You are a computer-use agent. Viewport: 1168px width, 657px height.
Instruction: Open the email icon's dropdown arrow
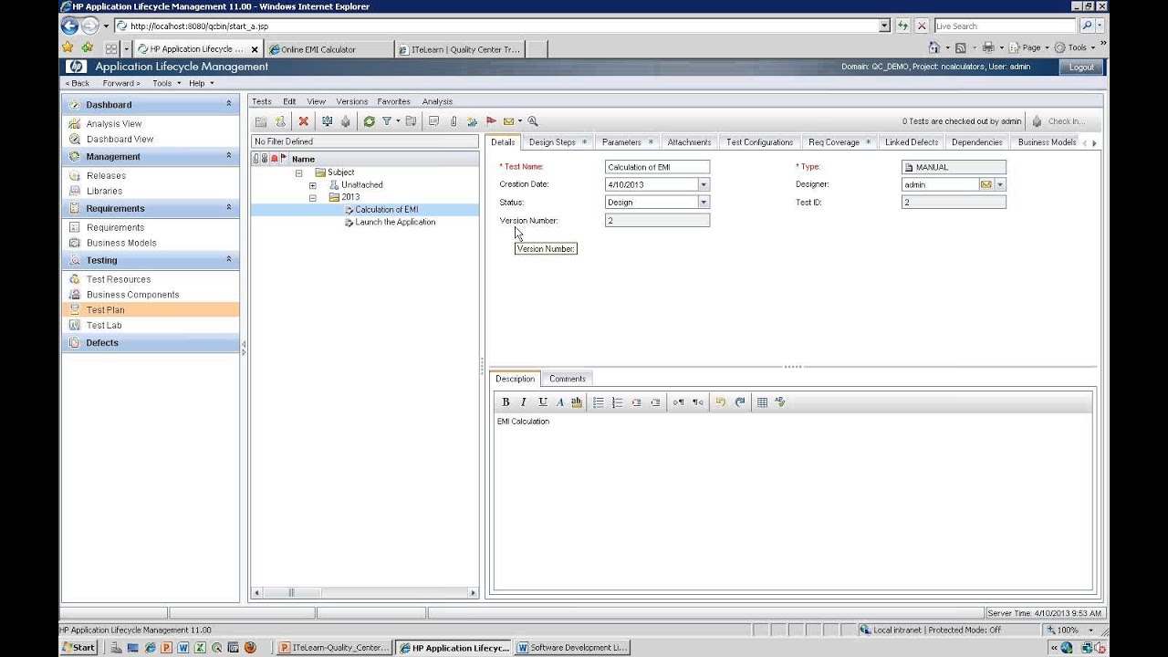520,121
